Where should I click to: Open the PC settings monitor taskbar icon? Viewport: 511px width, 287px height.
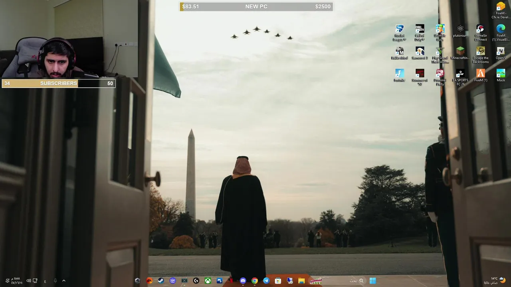tap(289, 281)
